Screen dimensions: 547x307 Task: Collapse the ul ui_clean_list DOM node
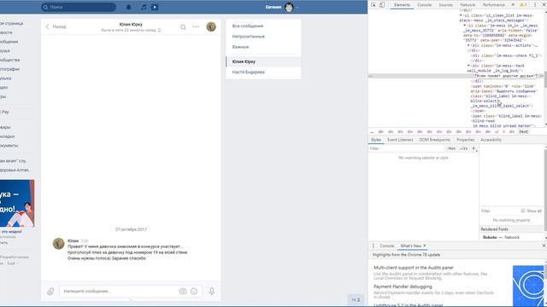461,15
